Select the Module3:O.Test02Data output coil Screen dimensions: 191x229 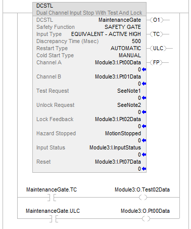point(143,197)
